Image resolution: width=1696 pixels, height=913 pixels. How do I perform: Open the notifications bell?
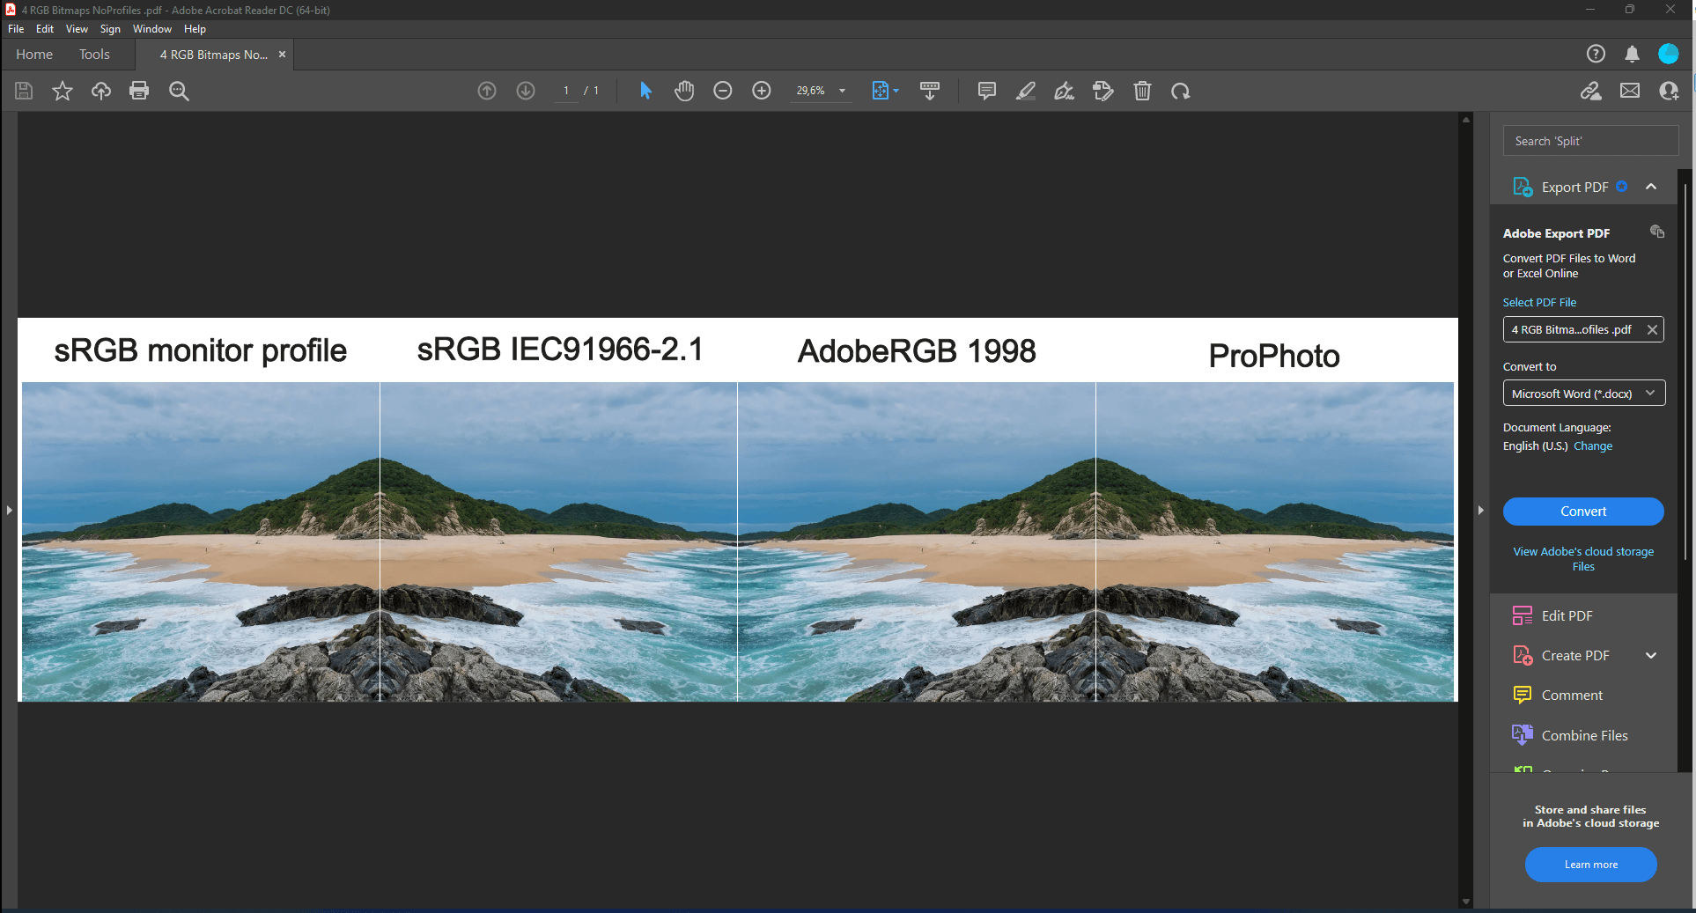[1632, 55]
